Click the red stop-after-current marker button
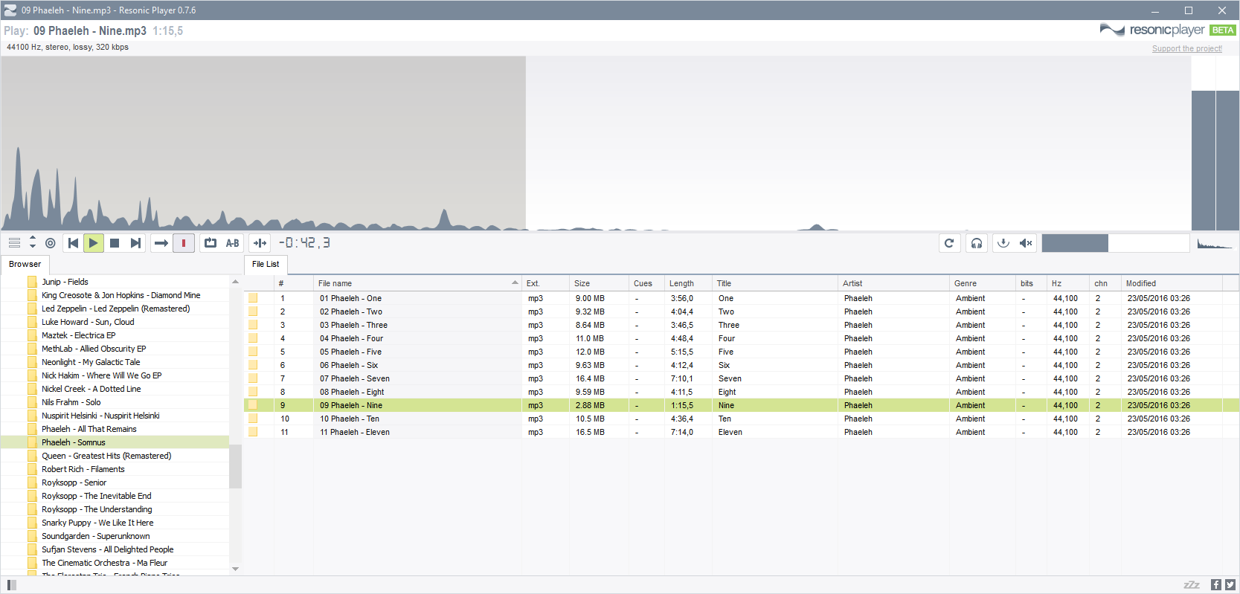 (184, 243)
